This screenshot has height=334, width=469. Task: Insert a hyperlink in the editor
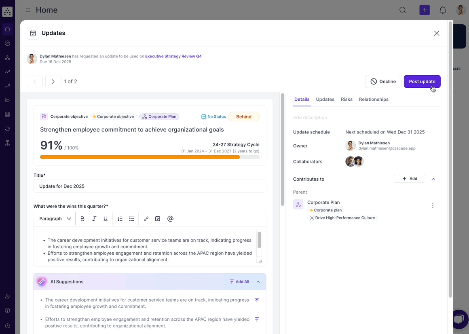146,219
